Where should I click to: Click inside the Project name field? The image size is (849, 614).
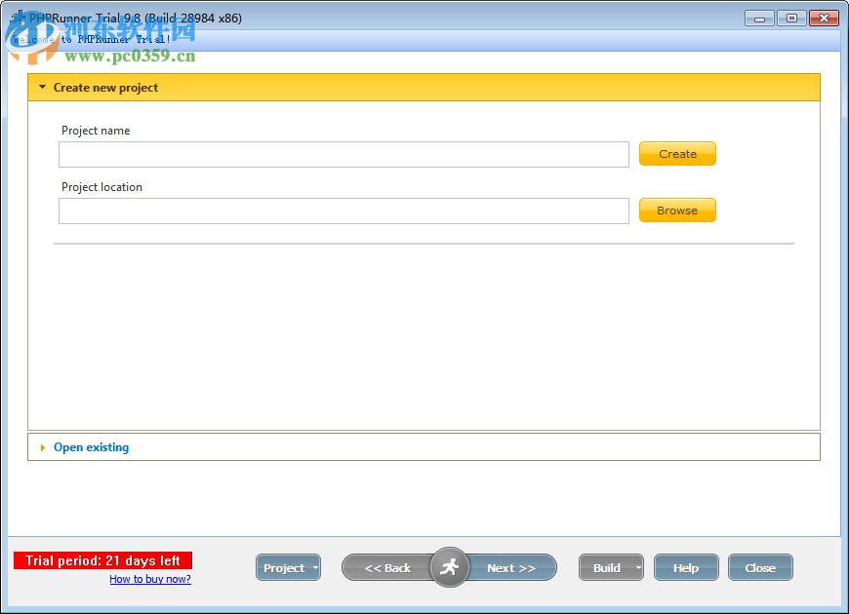(x=344, y=154)
